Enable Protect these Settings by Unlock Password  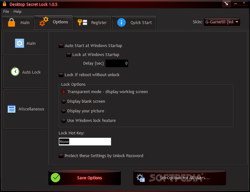[61, 156]
